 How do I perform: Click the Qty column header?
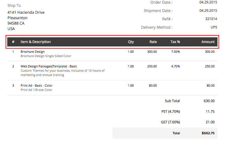pyautogui.click(x=131, y=42)
